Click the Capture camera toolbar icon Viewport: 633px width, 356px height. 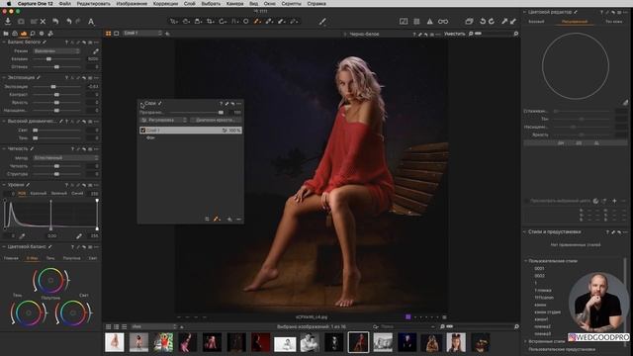pyautogui.click(x=21, y=22)
